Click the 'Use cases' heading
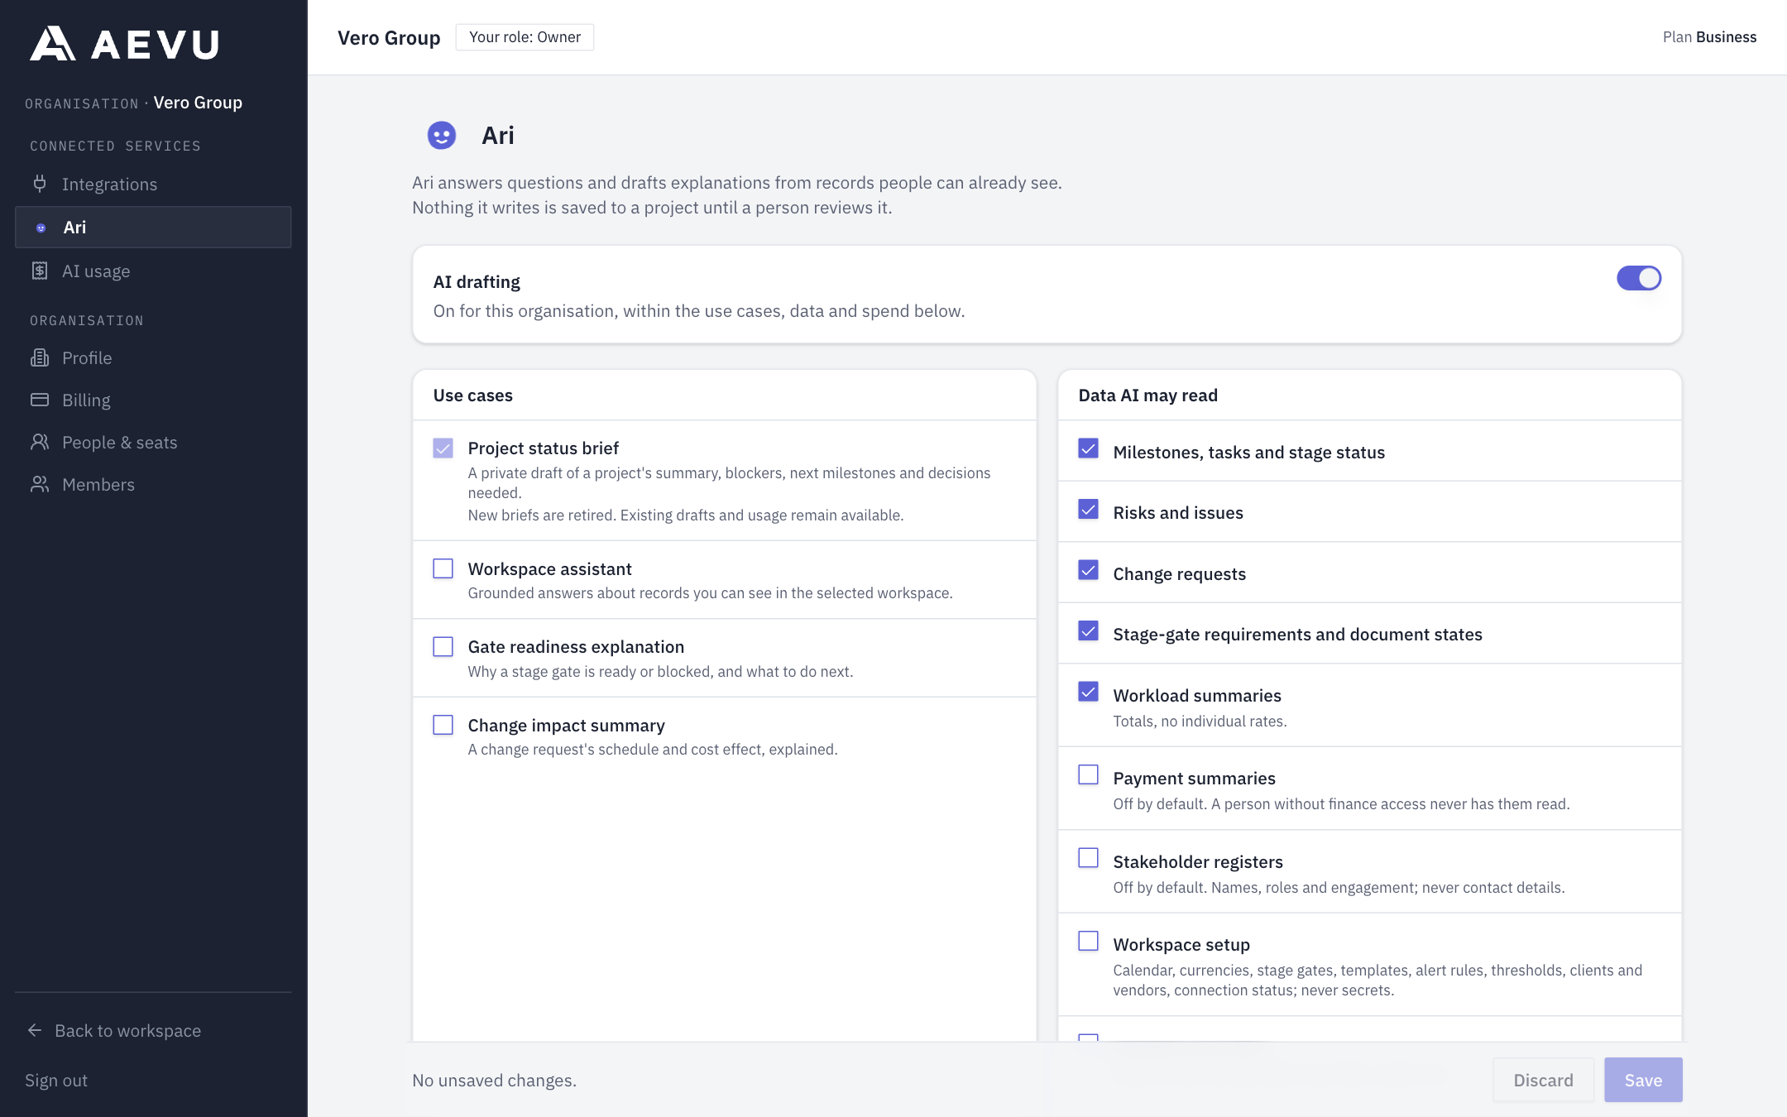 (472, 395)
